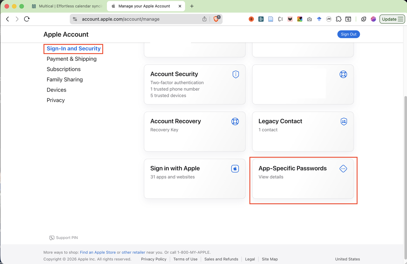Open site settings icon left of URL
Image resolution: width=407 pixels, height=264 pixels.
tap(75, 19)
